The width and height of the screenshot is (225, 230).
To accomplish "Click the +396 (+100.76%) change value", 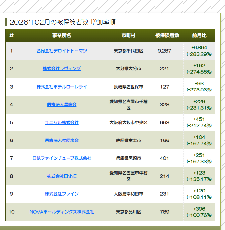I will [199, 212].
